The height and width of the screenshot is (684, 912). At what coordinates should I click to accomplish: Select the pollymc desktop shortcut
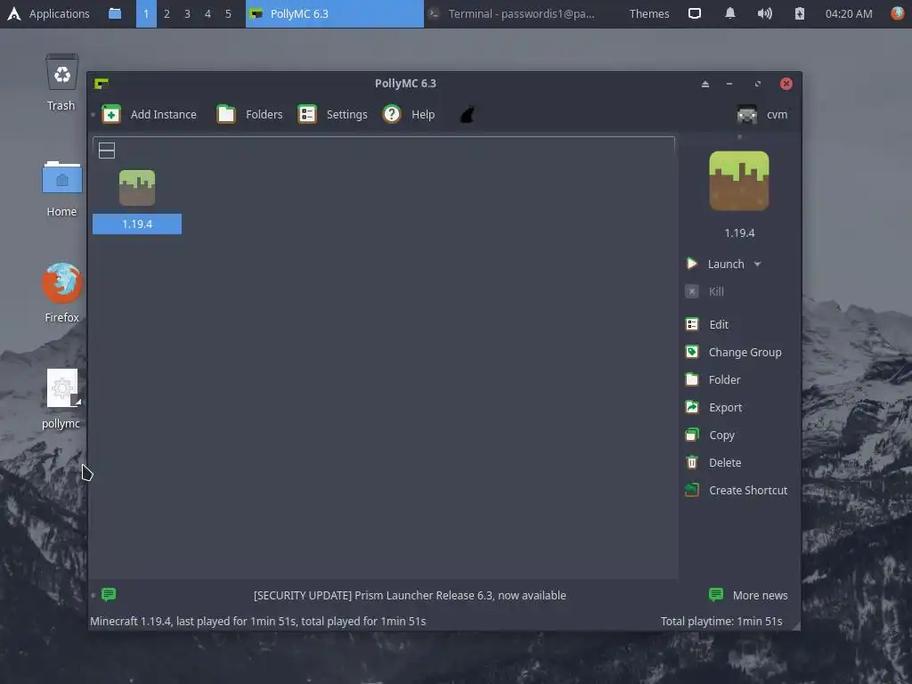pos(61,399)
